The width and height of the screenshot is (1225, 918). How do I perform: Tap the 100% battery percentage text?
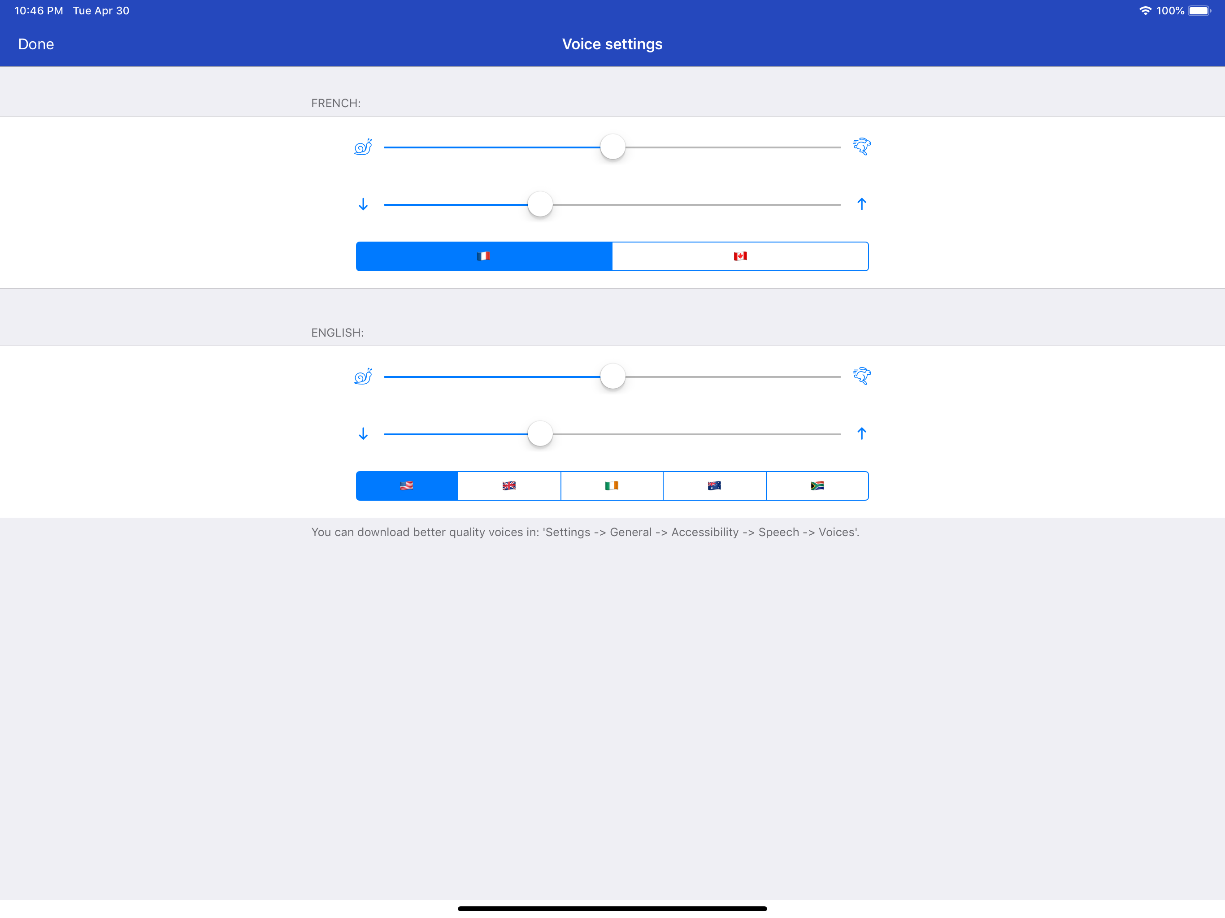click(x=1170, y=10)
